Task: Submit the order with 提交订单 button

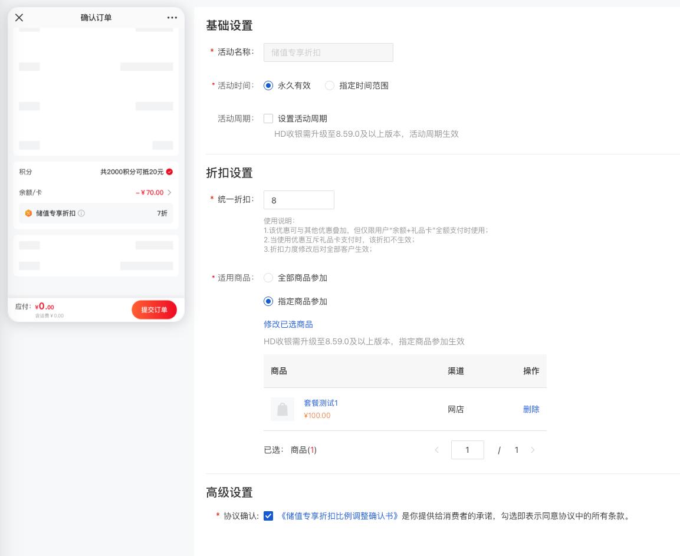Action: [x=154, y=310]
